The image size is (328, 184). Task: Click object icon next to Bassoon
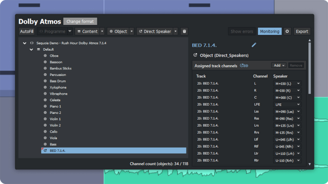click(x=45, y=62)
